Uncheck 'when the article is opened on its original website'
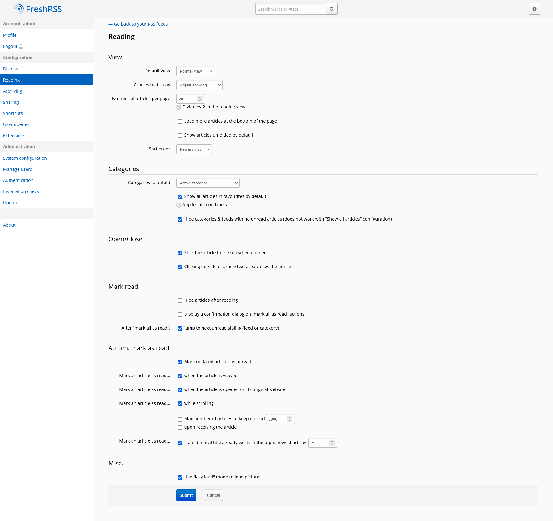This screenshot has width=553, height=521. [x=180, y=390]
